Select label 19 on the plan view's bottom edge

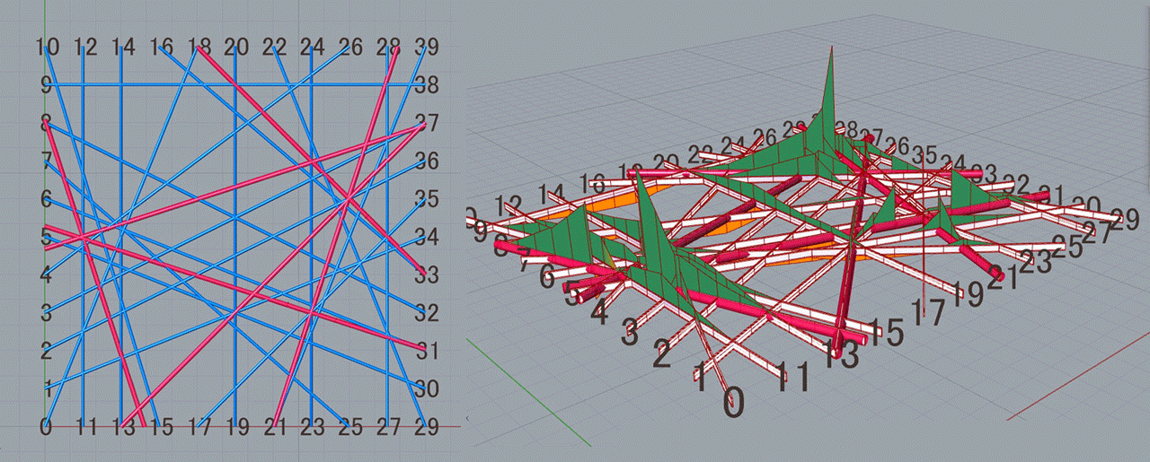pyautogui.click(x=236, y=427)
